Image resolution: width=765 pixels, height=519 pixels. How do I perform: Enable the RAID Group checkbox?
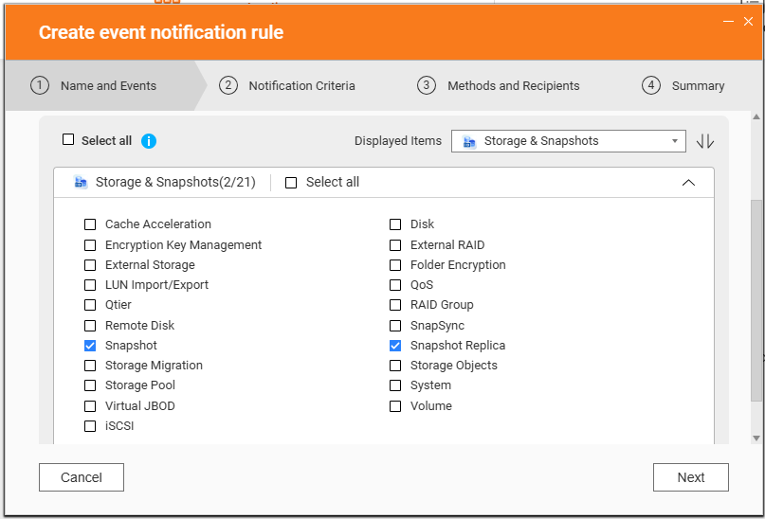click(x=395, y=305)
